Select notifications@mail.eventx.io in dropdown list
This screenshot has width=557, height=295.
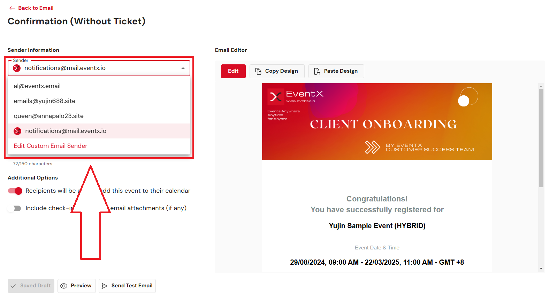[99, 131]
